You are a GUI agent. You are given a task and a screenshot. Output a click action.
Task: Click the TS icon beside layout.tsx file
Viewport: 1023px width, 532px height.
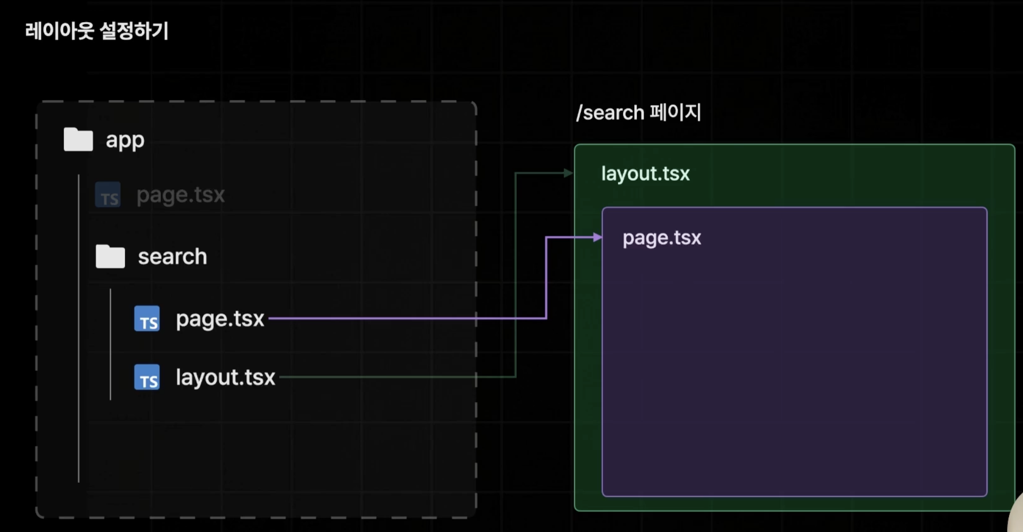(x=147, y=377)
